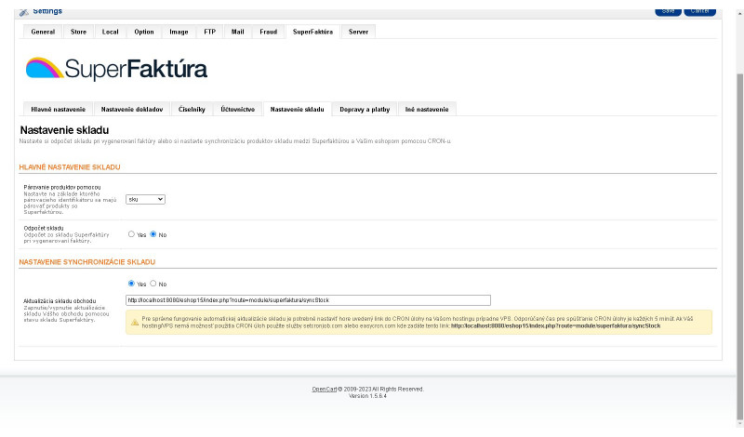
Task: Click the Version 1.5.6.4 footer text
Action: point(367,396)
